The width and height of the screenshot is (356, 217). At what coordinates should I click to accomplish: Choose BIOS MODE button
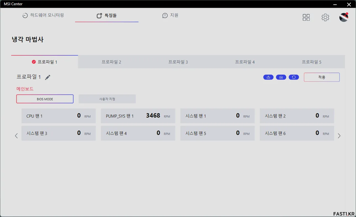[x=45, y=99]
